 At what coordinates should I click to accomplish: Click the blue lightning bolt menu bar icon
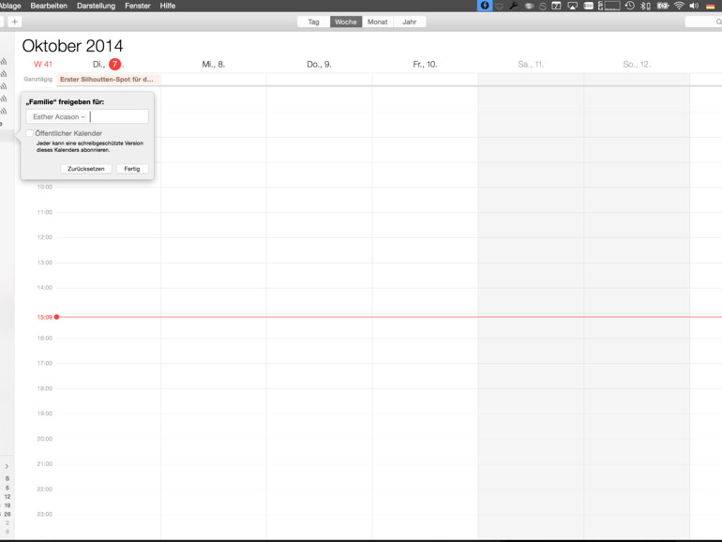[x=485, y=6]
